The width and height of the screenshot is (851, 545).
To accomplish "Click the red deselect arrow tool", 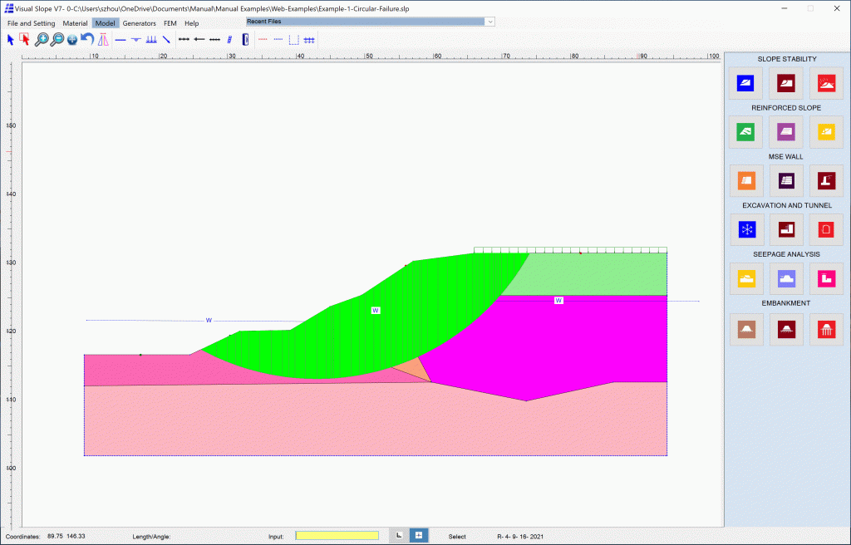I will pos(23,39).
